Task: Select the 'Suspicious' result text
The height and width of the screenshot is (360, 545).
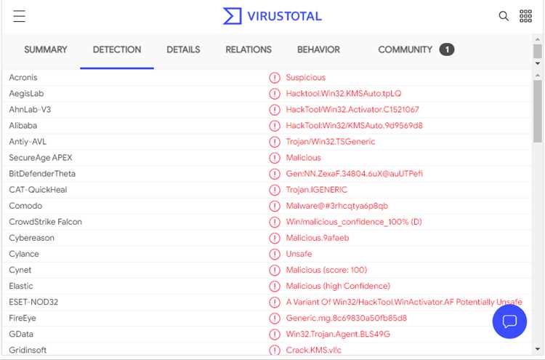Action: click(305, 78)
